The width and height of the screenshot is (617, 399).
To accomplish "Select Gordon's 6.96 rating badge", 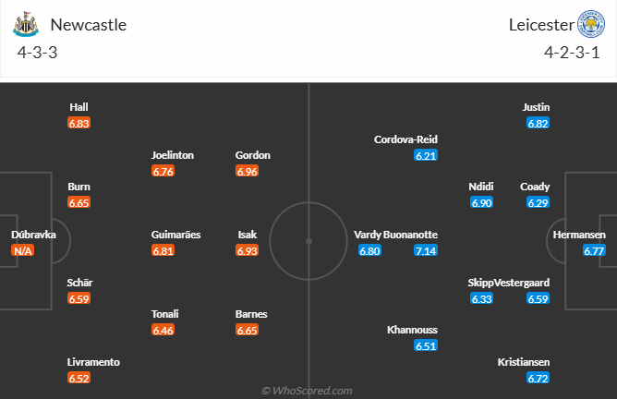I will pos(248,171).
